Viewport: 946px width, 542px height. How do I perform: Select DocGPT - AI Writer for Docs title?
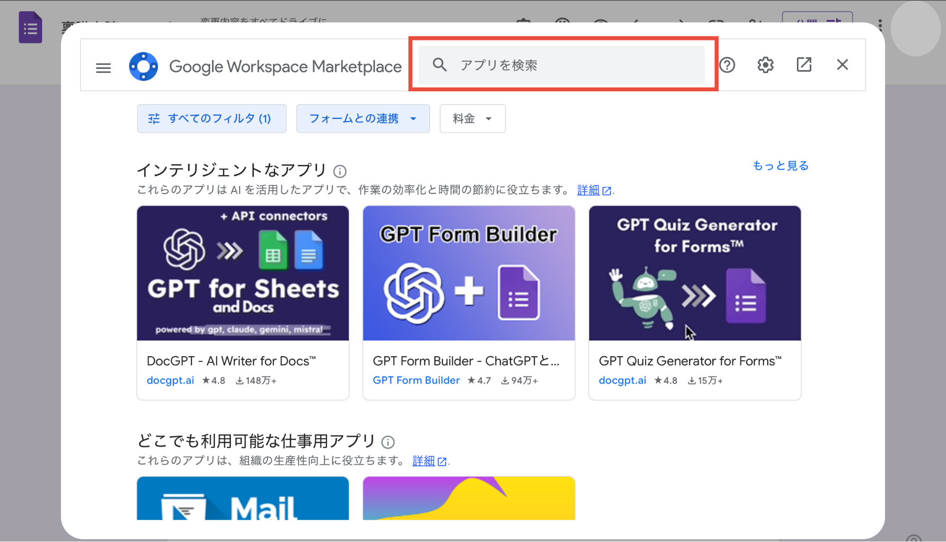tap(231, 361)
